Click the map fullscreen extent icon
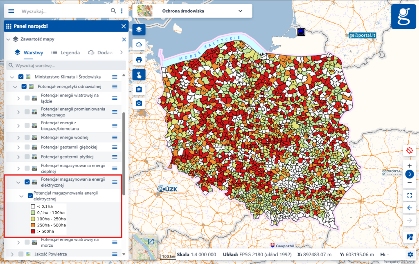 coord(410,195)
